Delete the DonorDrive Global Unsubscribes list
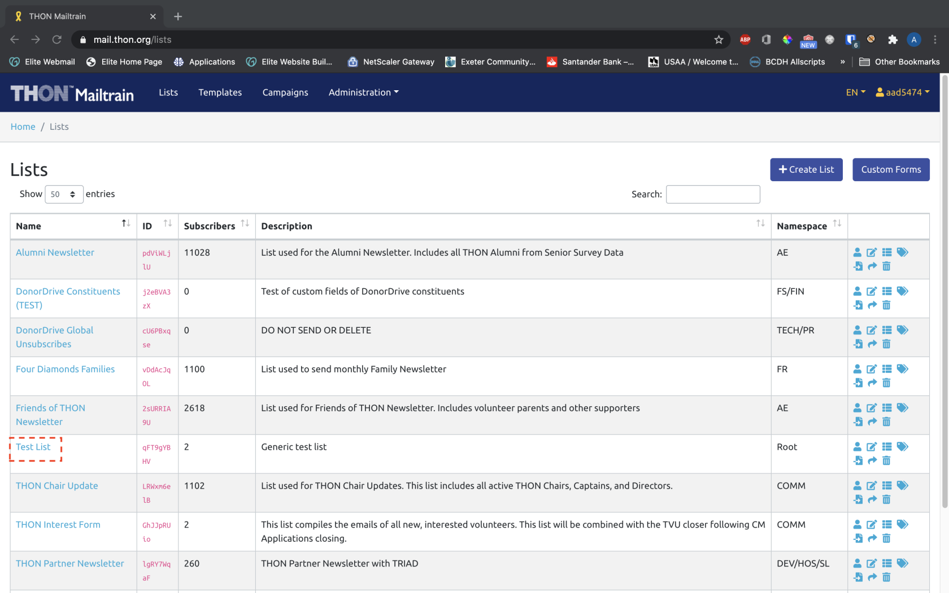The image size is (949, 593). point(886,344)
